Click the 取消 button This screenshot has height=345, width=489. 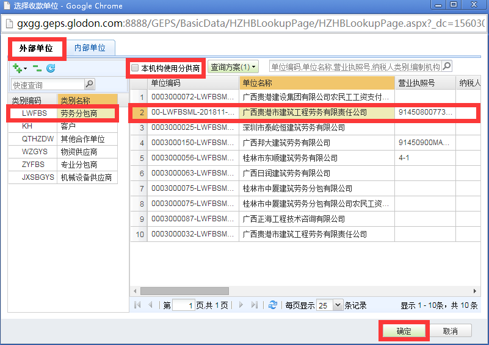tap(450, 331)
